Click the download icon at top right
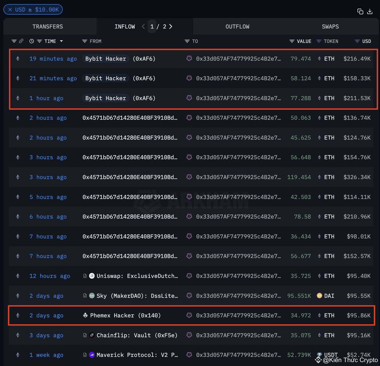This screenshot has width=380, height=366. [370, 12]
